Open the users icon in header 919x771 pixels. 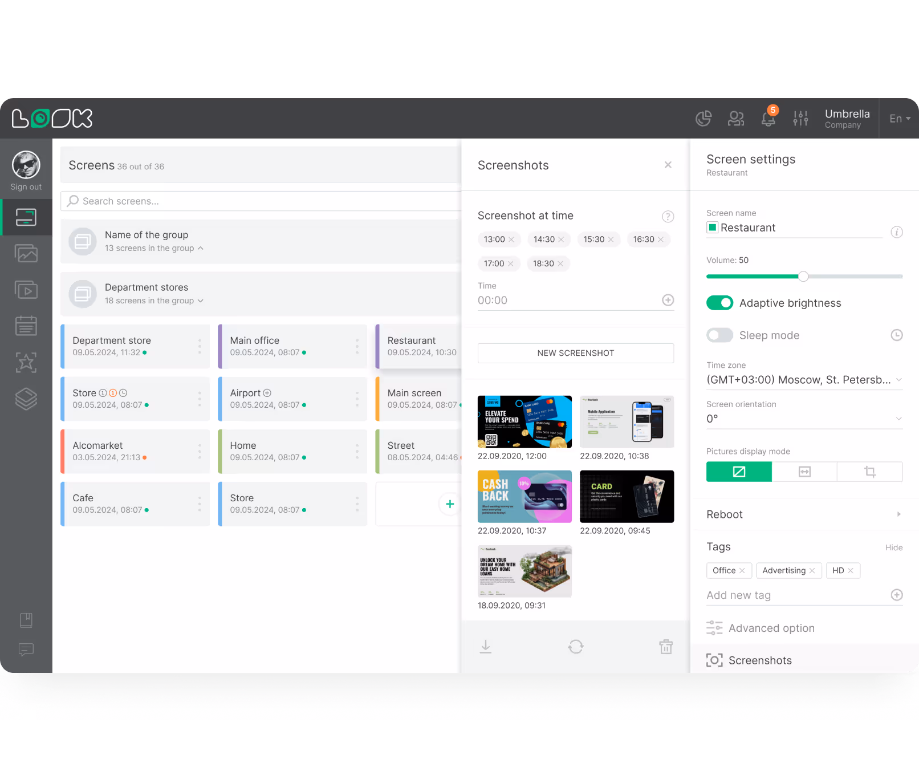click(x=736, y=118)
